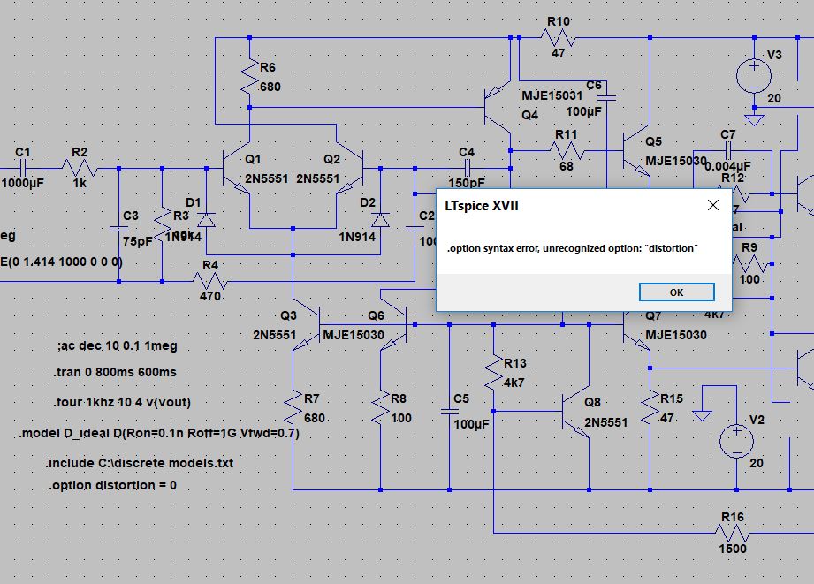
Task: Click the C7 capacitor label
Action: pyautogui.click(x=727, y=134)
